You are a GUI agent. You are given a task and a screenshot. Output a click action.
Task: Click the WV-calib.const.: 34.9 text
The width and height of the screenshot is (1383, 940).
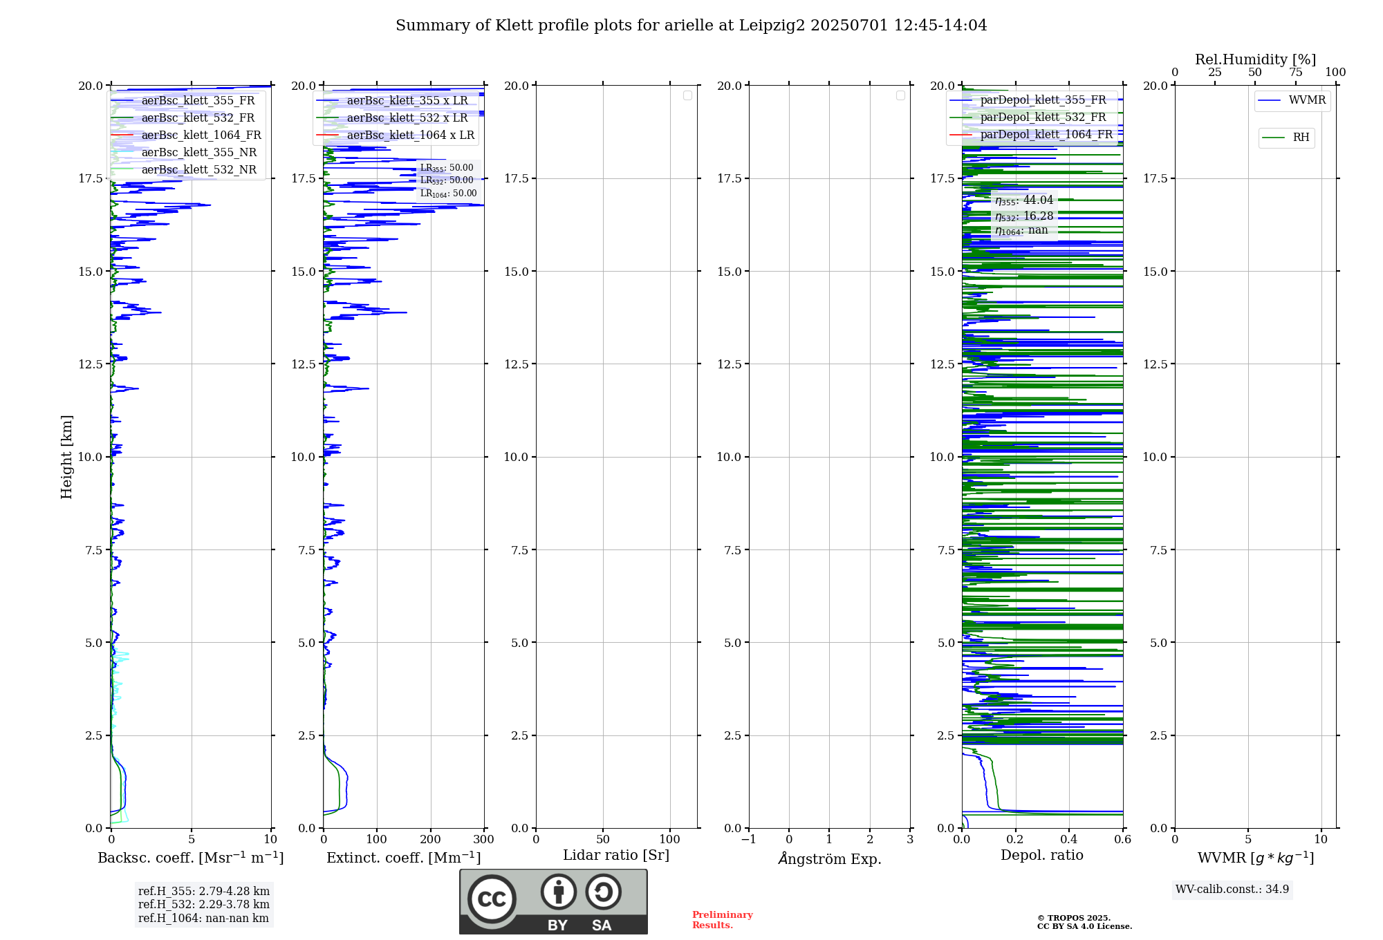point(1232,890)
